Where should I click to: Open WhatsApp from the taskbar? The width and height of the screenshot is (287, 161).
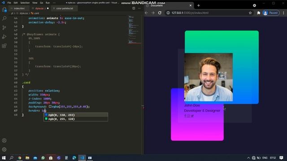click(43, 158)
